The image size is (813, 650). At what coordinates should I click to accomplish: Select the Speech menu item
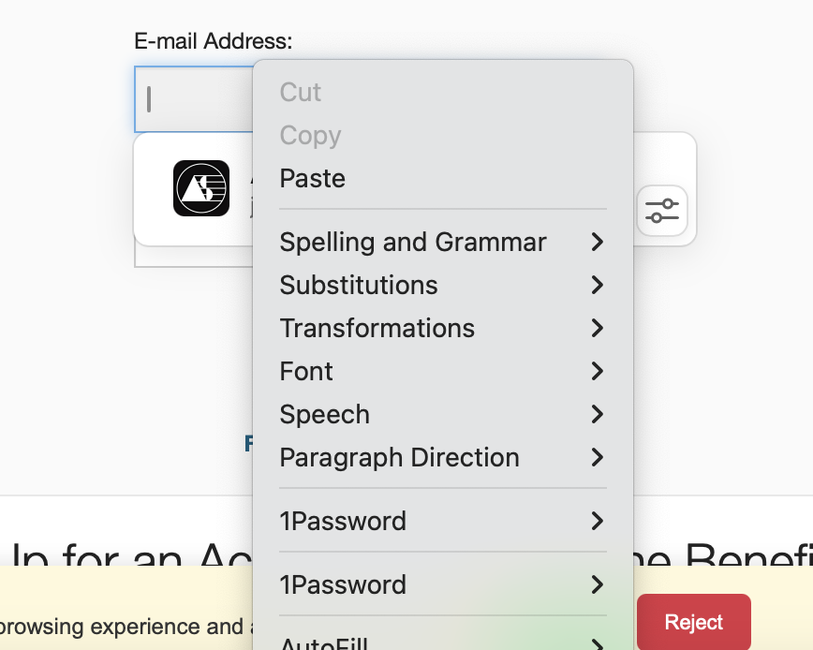coord(325,415)
